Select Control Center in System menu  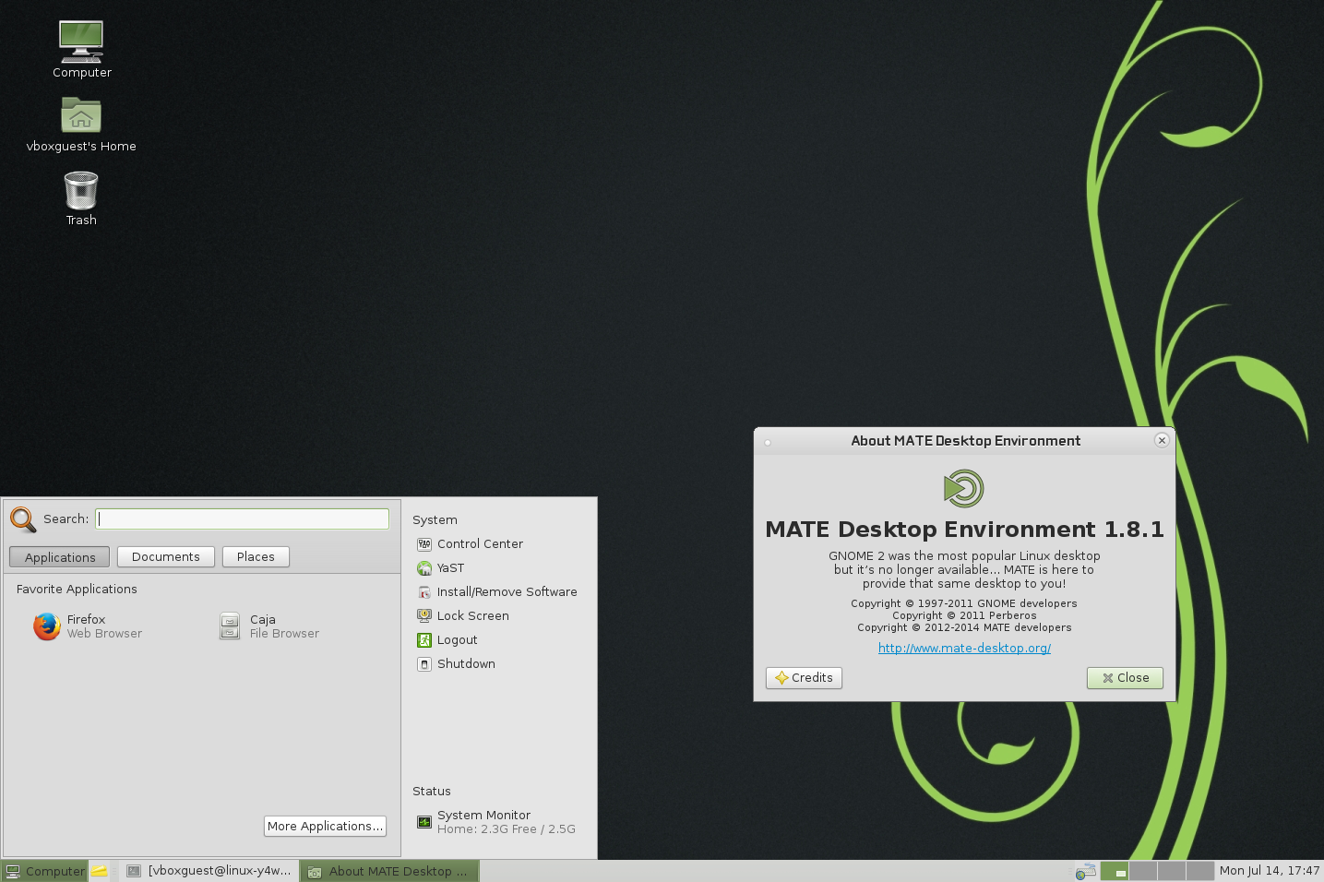pyautogui.click(x=479, y=544)
